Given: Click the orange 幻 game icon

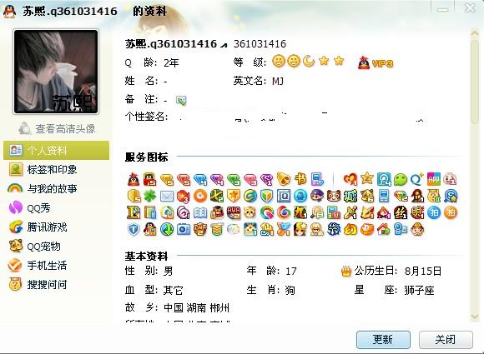Looking at the screenshot, I should (350, 229).
